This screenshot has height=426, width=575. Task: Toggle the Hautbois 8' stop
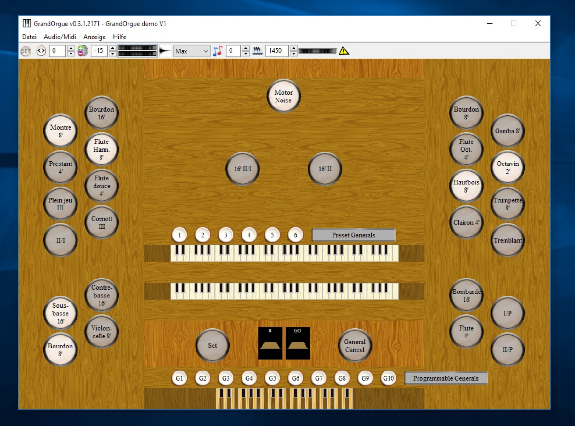(466, 186)
